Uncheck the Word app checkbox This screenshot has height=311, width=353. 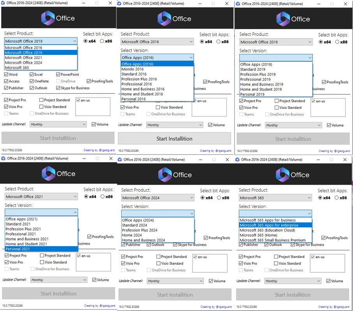click(6, 74)
